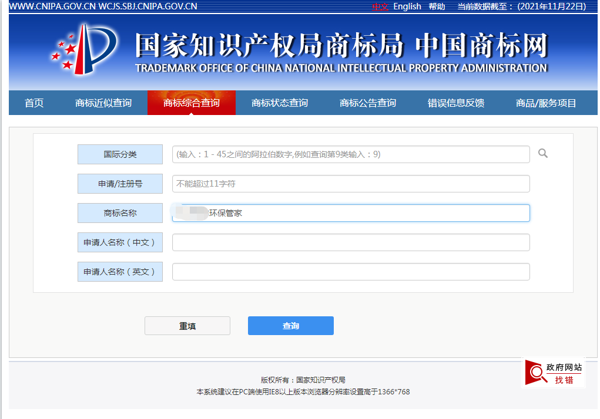Image resolution: width=600 pixels, height=419 pixels.
Task: Click the 申请人名称（英文）label
Action: click(120, 272)
